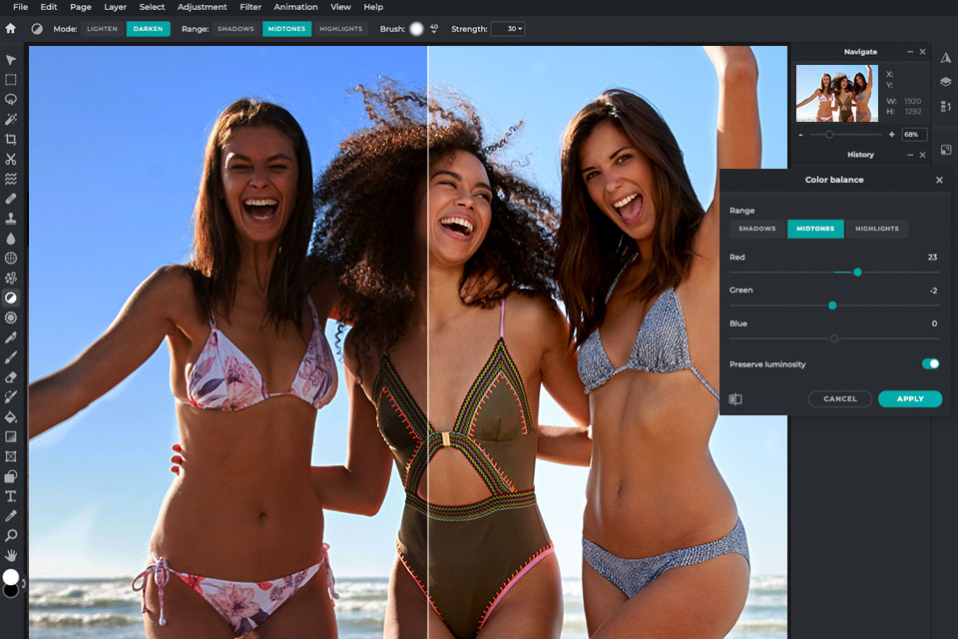Open the Edit menu
The height and width of the screenshot is (639, 958).
pos(49,7)
